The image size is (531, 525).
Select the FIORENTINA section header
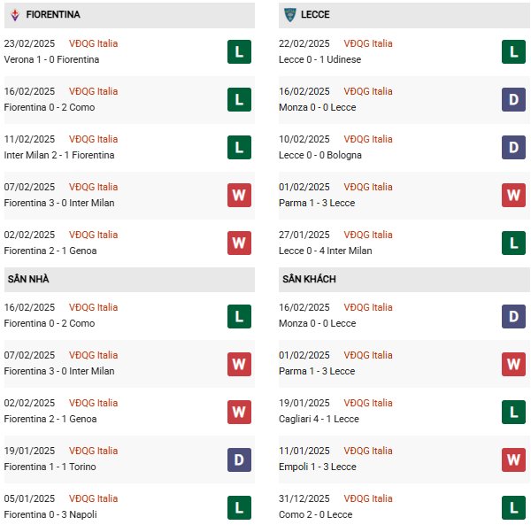[53, 15]
